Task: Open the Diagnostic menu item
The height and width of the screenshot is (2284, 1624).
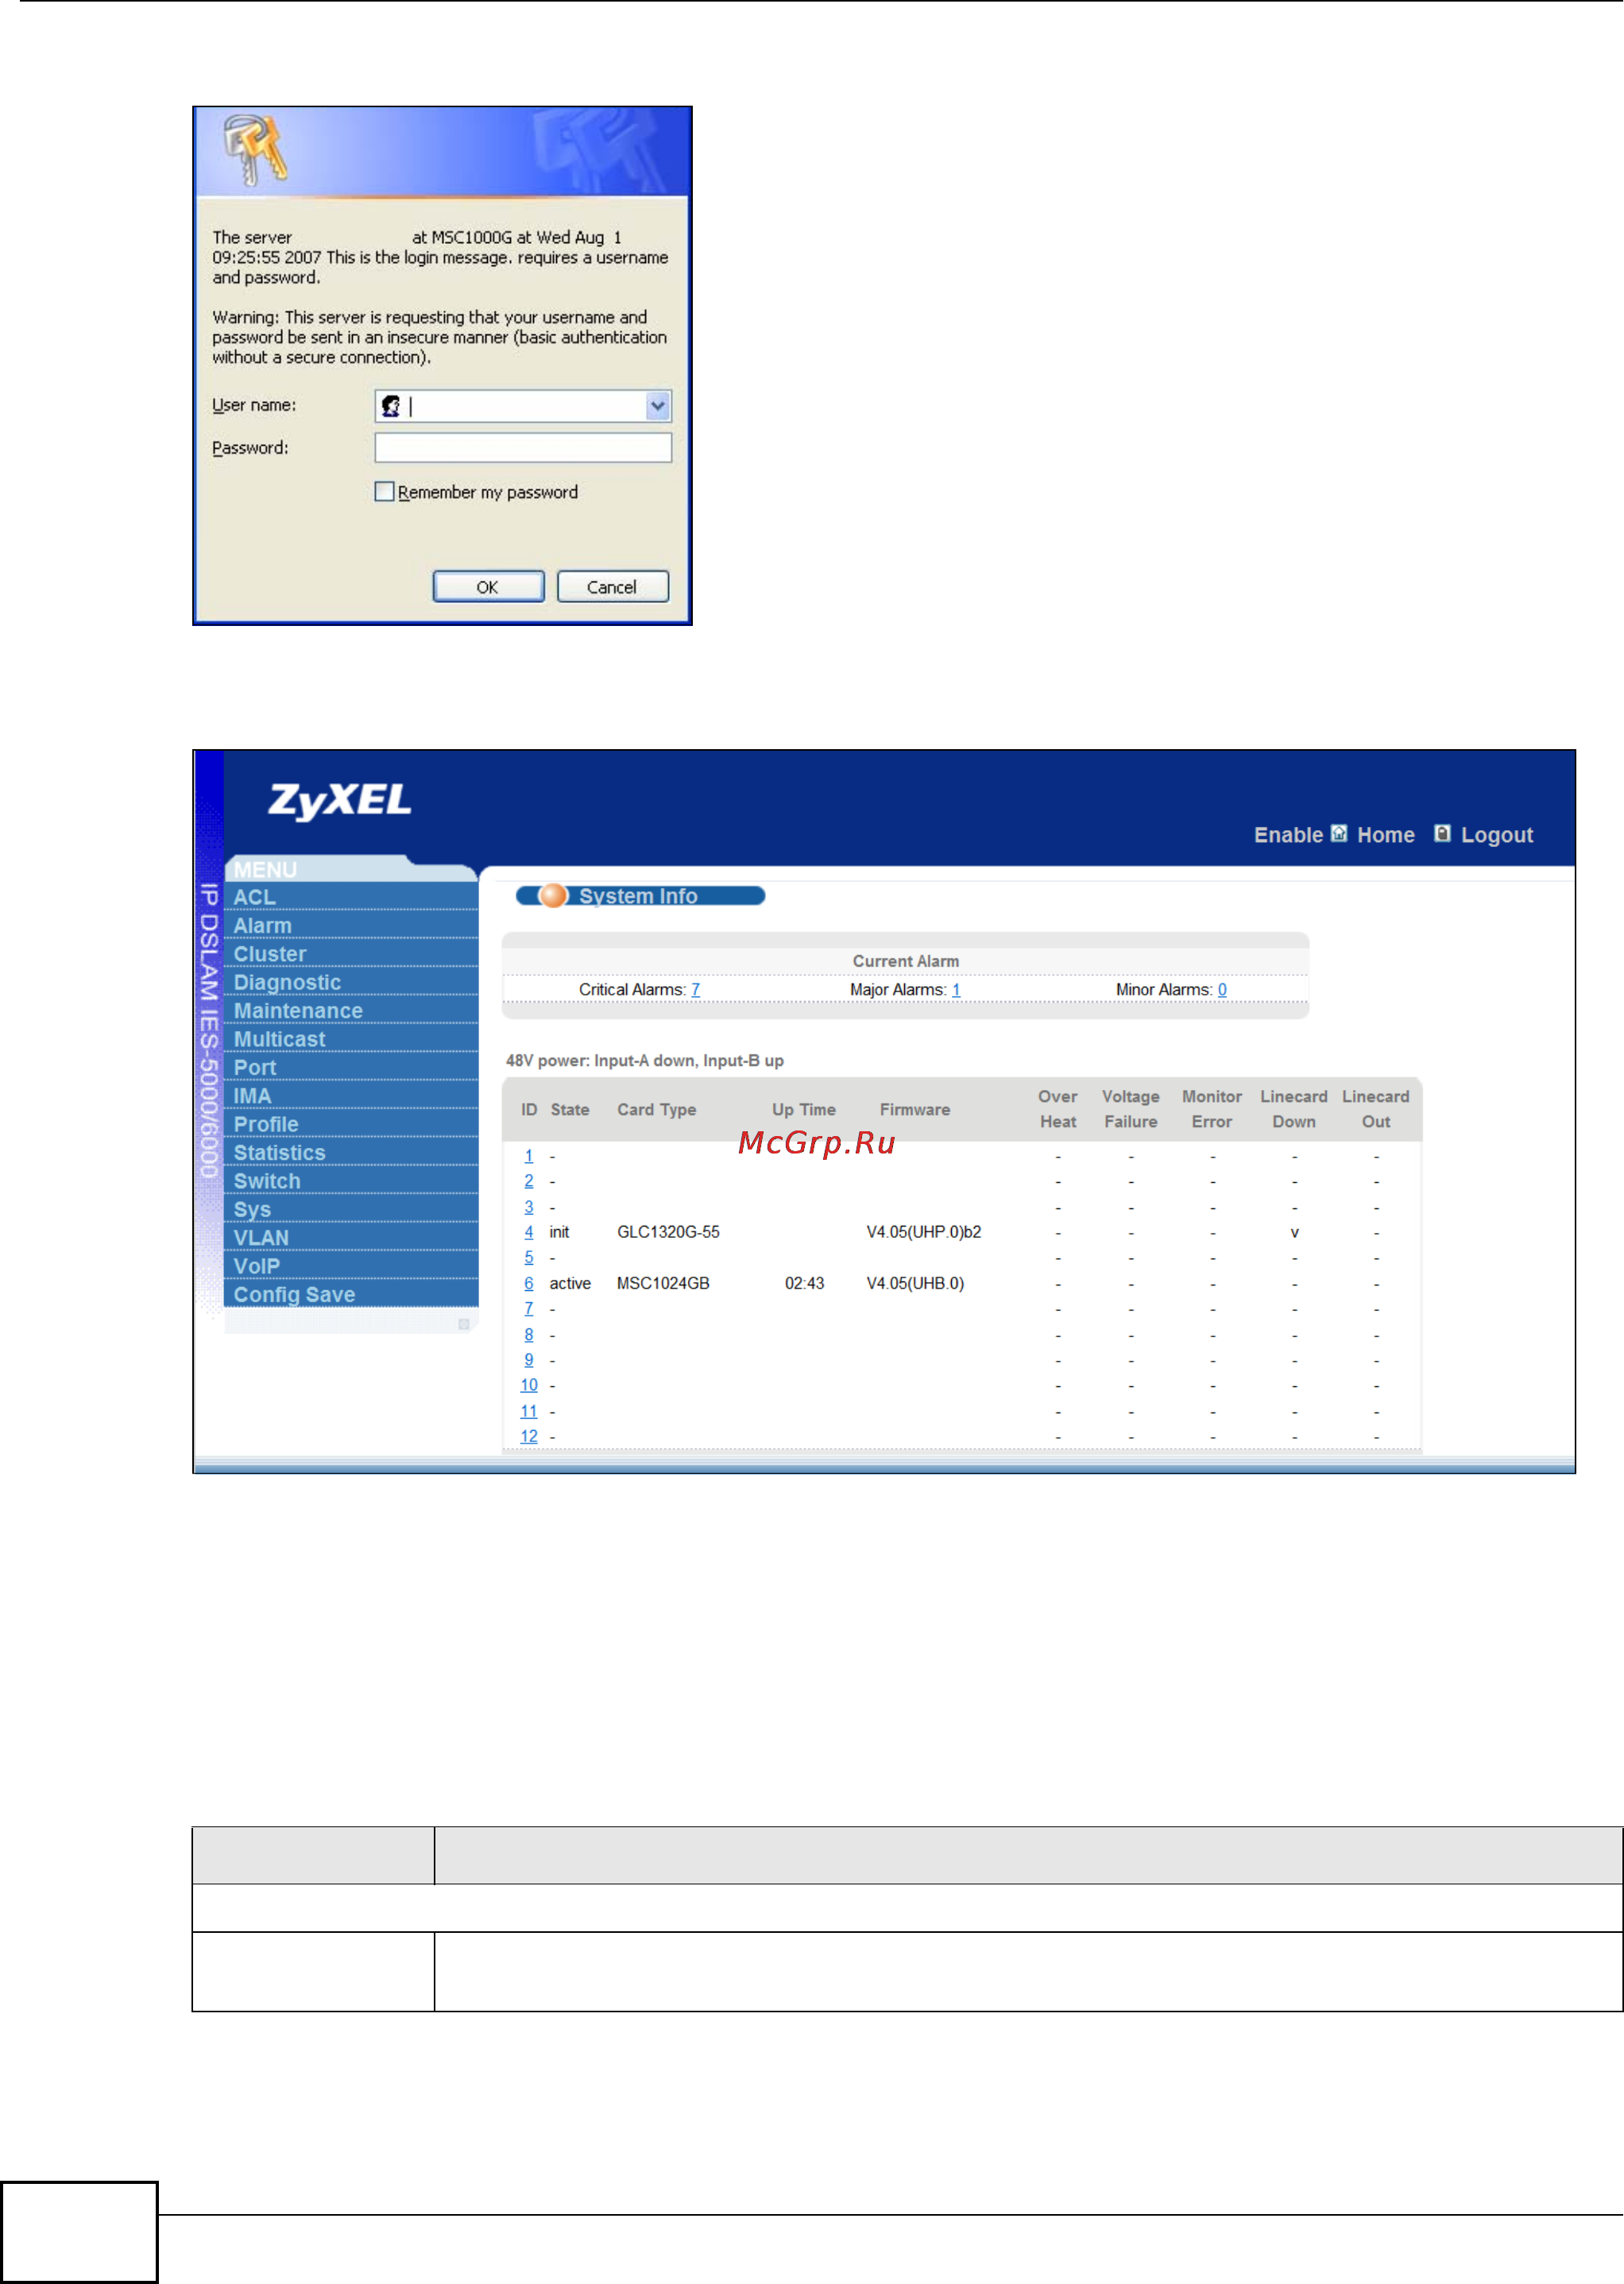Action: [x=287, y=983]
